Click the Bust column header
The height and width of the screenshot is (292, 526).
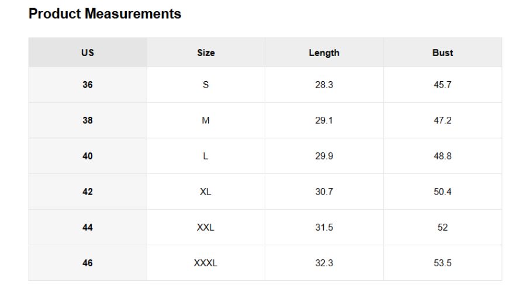point(442,53)
